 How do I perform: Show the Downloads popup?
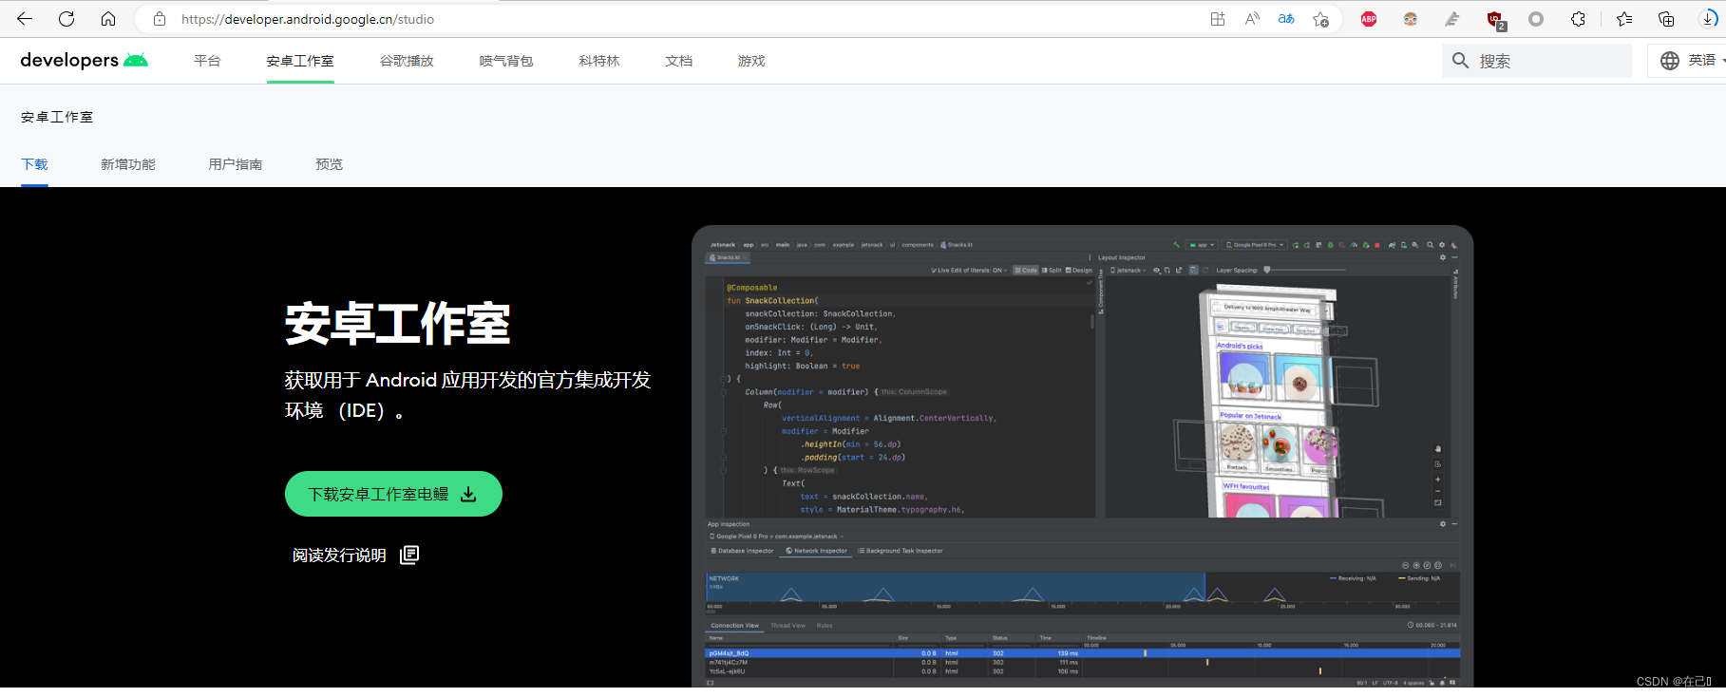pos(1708,19)
